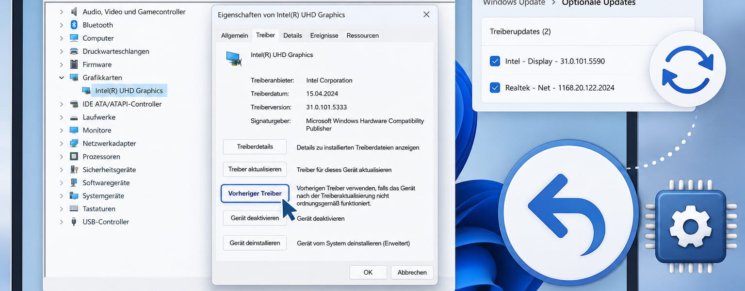Screen dimensions: 745x291
Task: Click the Intel Corporation provider value
Action: pyautogui.click(x=329, y=81)
